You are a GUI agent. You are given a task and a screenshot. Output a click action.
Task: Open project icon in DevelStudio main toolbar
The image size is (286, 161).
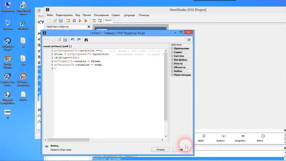(55, 21)
